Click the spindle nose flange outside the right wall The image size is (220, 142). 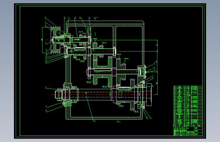[x=149, y=94]
